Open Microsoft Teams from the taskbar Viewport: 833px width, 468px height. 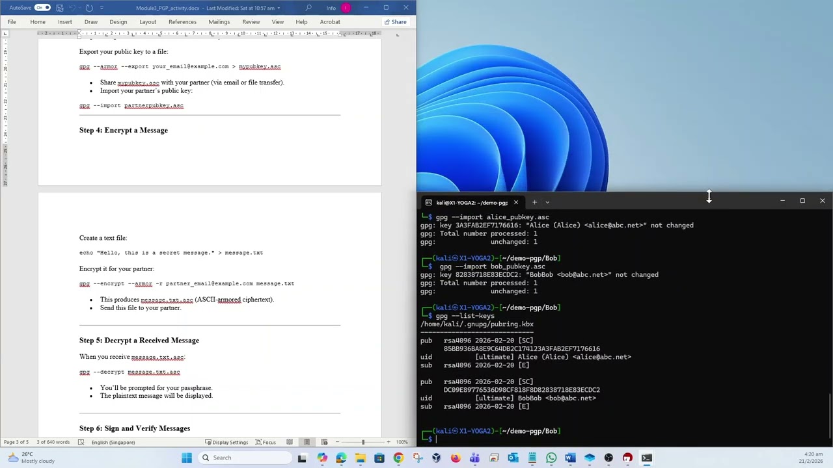pyautogui.click(x=474, y=458)
